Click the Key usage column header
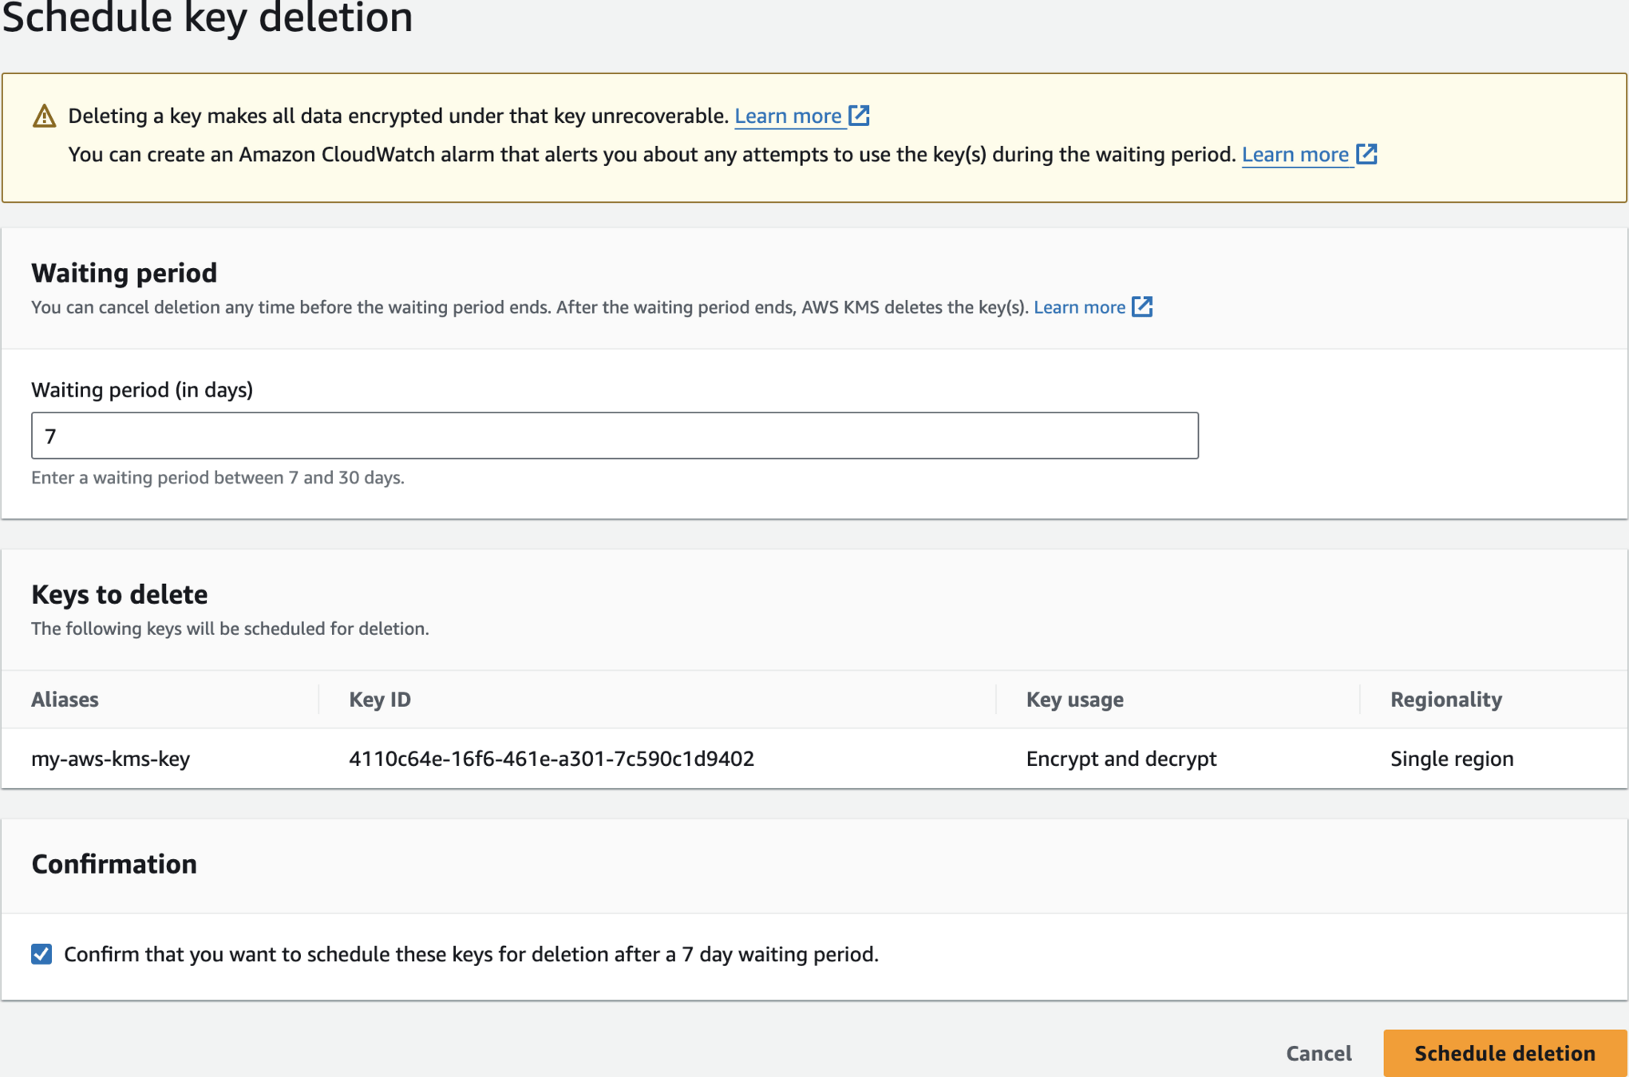 1074,700
